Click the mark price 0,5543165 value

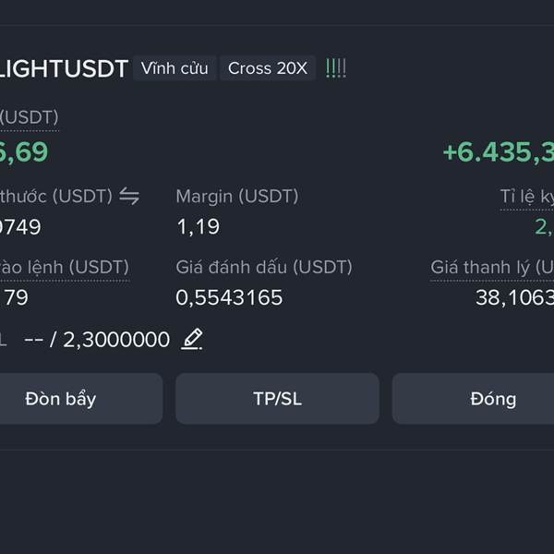[229, 297]
